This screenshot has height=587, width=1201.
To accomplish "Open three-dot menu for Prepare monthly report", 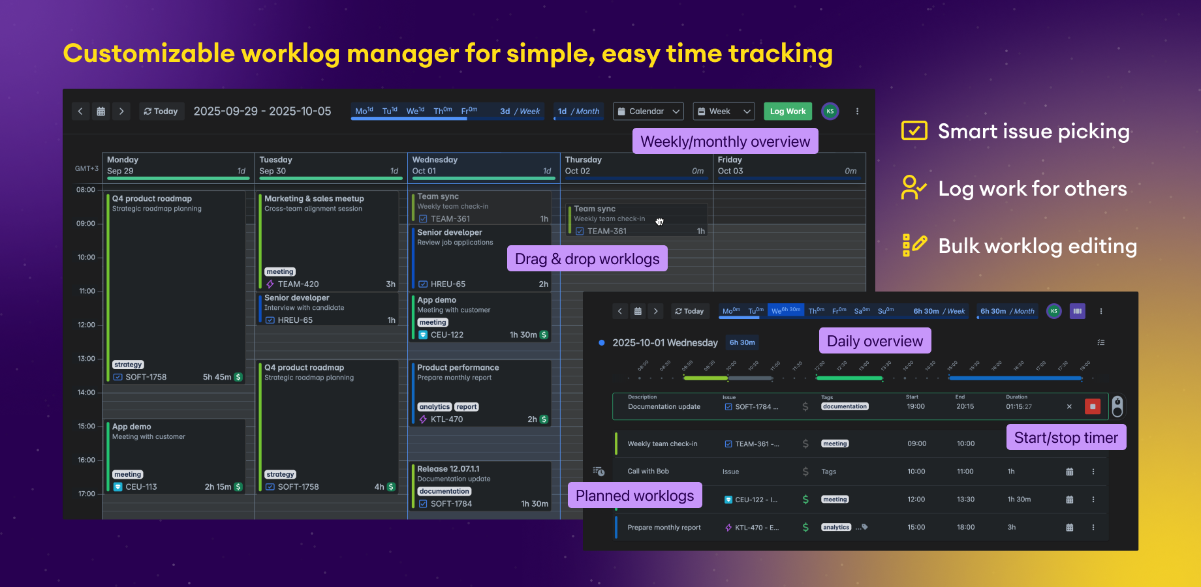I will point(1093,528).
